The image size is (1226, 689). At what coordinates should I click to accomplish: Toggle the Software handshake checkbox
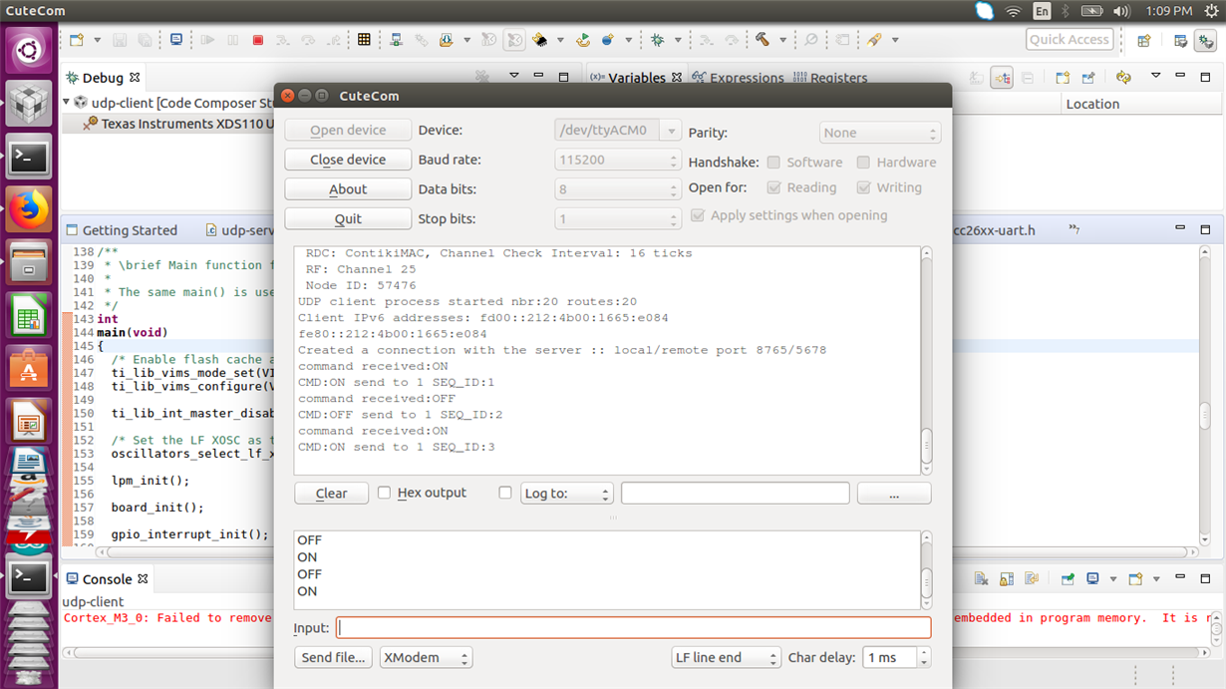pos(773,162)
